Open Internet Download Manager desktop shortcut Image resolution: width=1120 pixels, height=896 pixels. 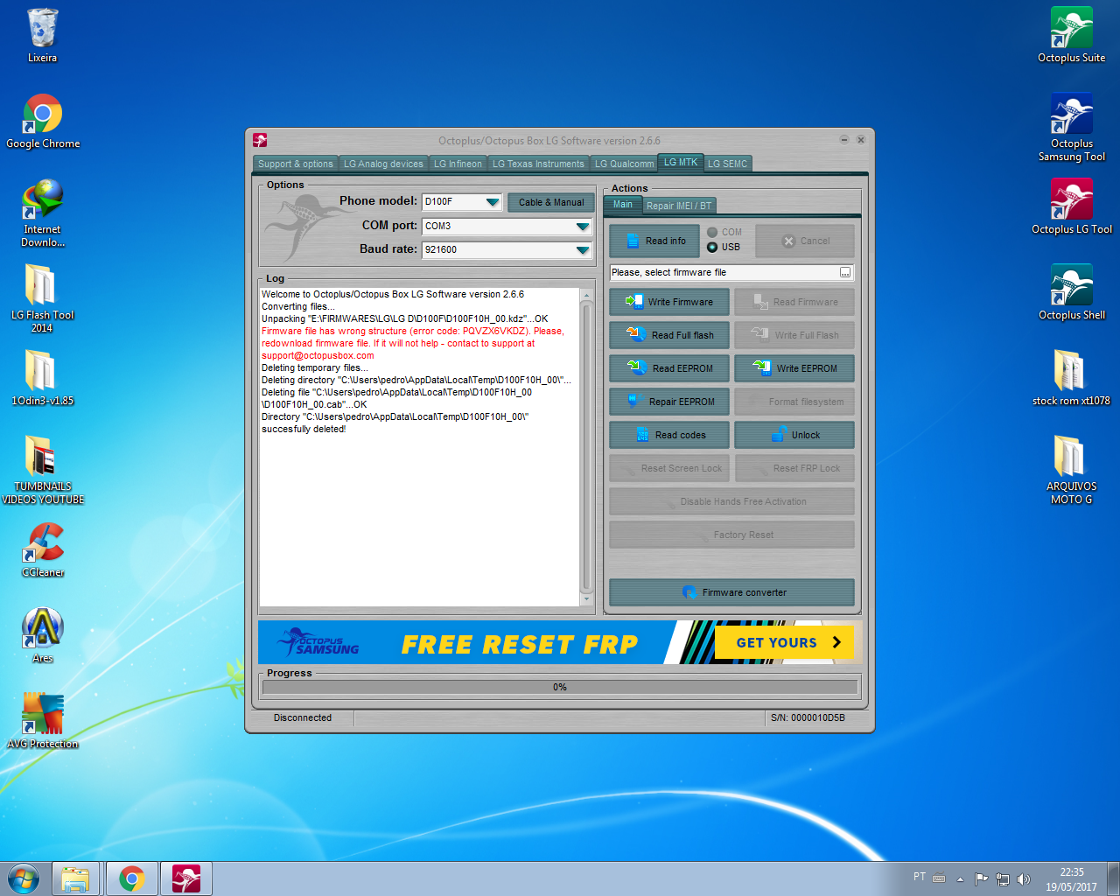tap(43, 213)
